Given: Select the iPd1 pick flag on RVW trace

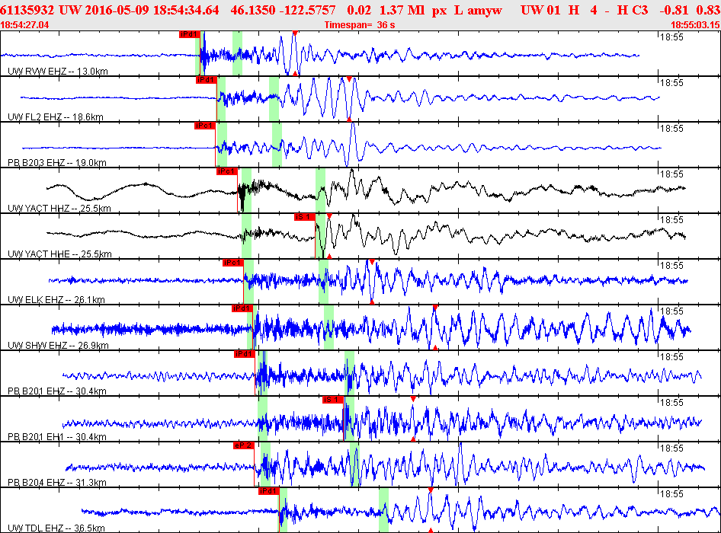Looking at the screenshot, I should pyautogui.click(x=189, y=34).
